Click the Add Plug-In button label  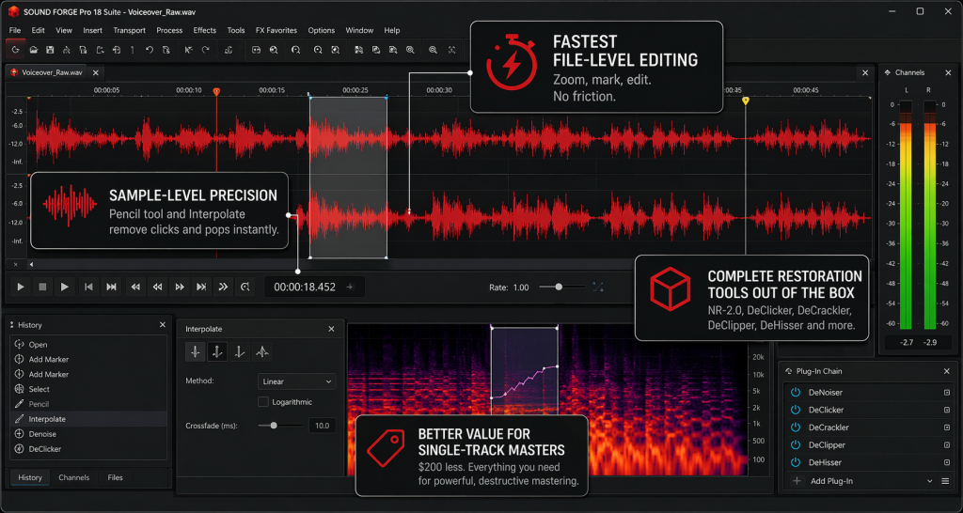coord(831,481)
